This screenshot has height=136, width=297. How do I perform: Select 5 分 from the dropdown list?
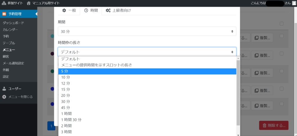pyautogui.click(x=147, y=71)
